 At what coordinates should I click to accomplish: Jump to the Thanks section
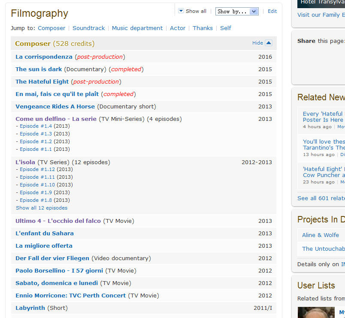203,28
